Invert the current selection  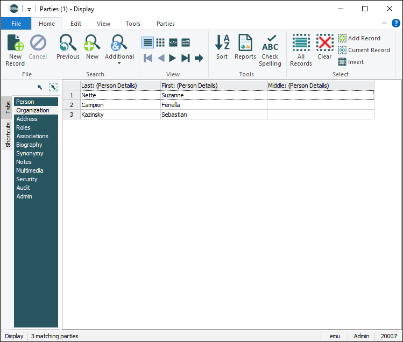coord(351,62)
